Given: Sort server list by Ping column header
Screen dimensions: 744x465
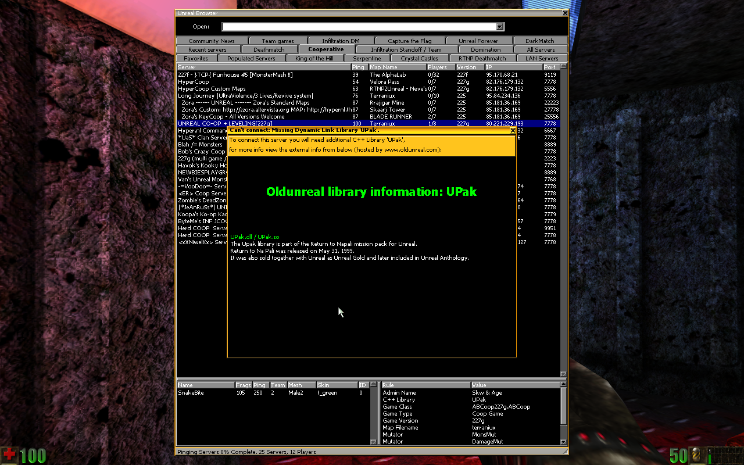Looking at the screenshot, I should click(x=359, y=67).
